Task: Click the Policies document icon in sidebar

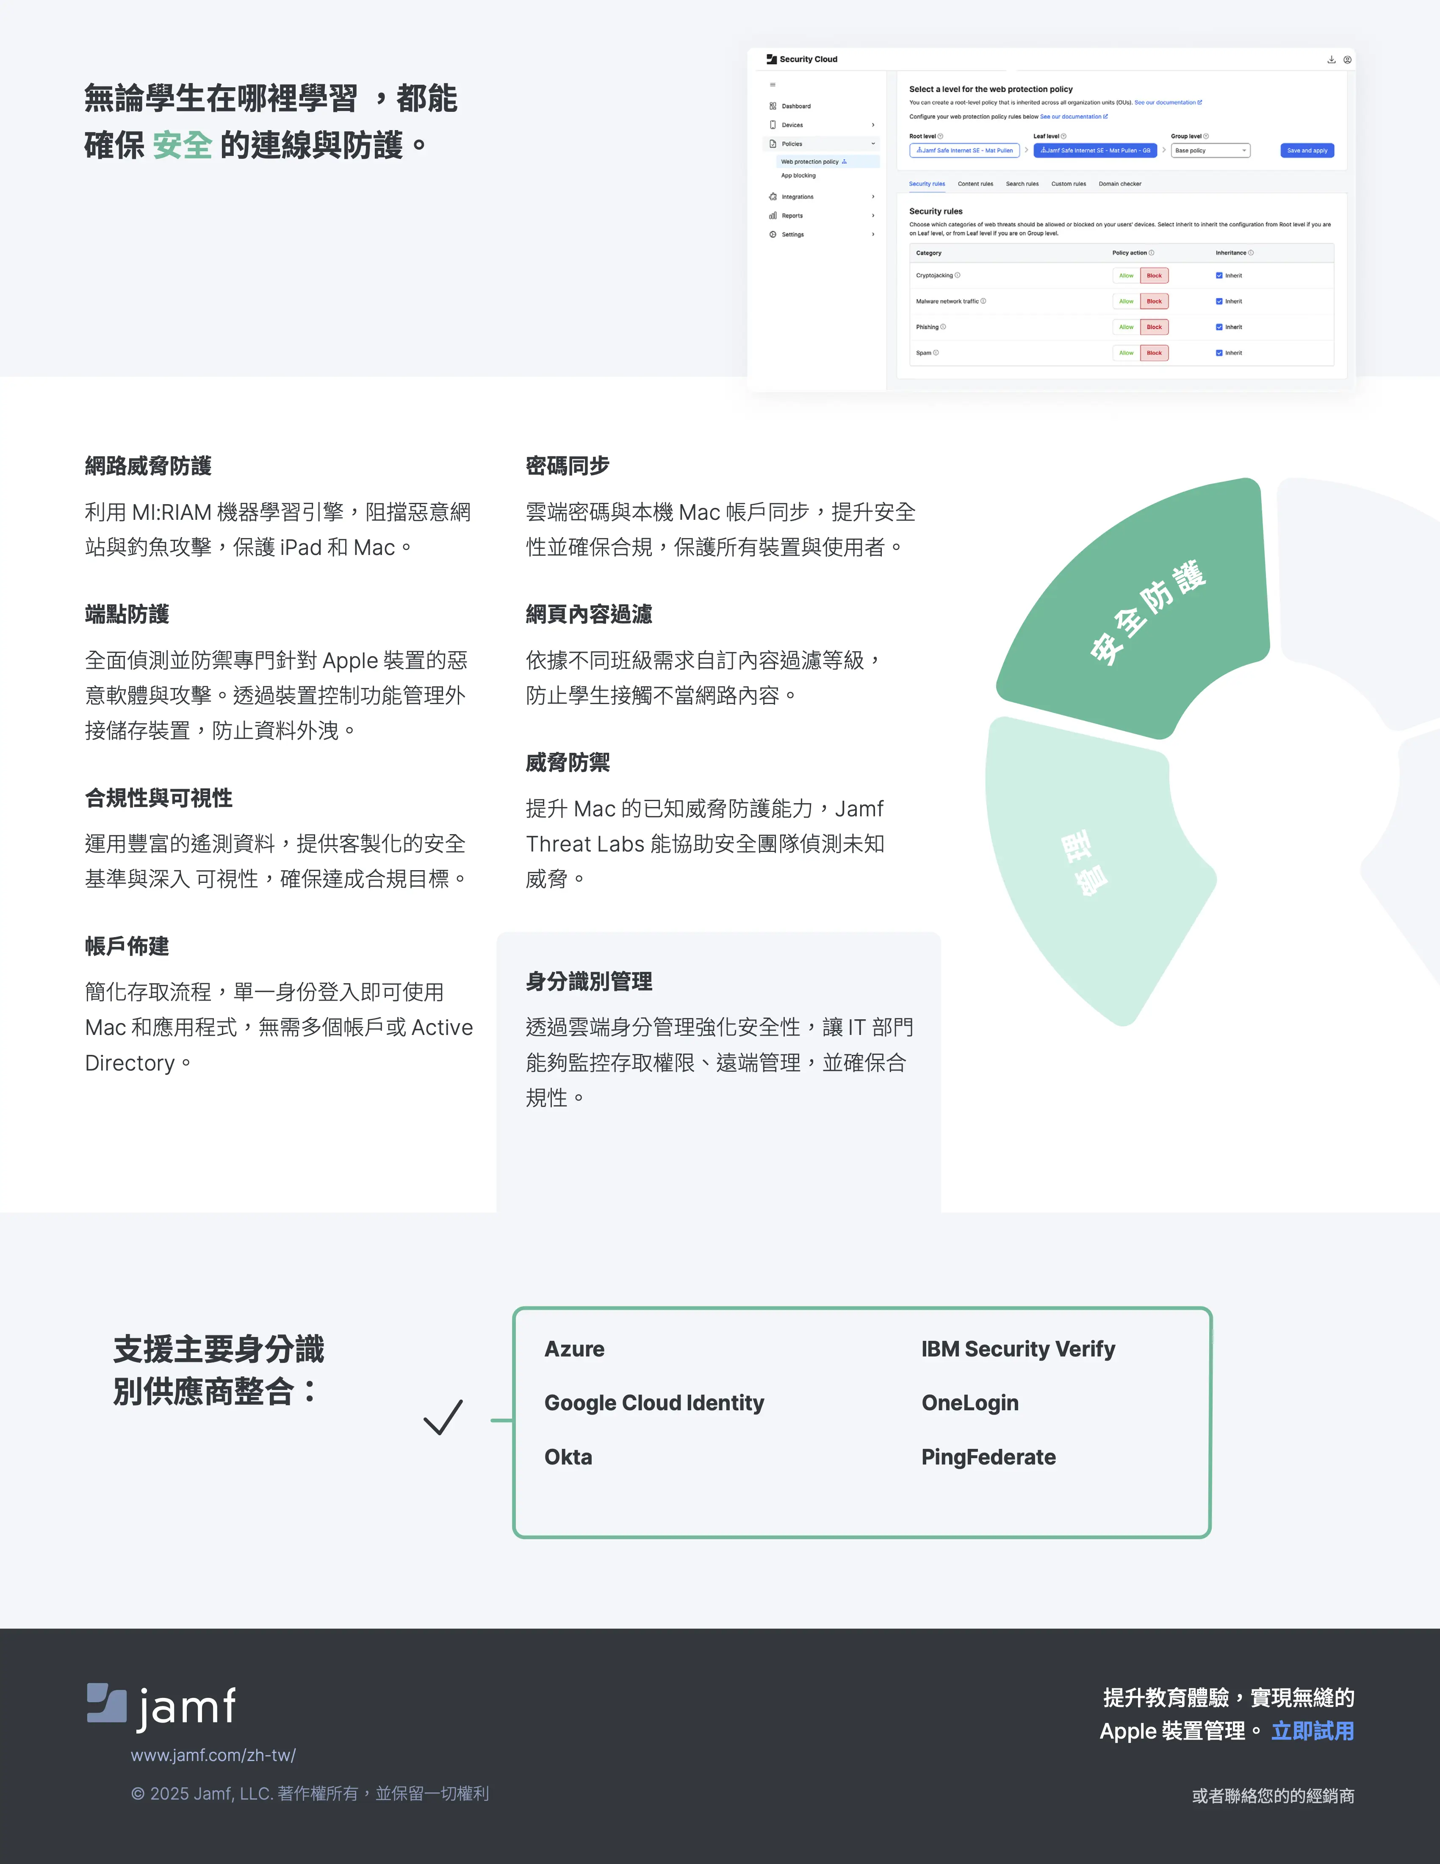Action: click(773, 143)
